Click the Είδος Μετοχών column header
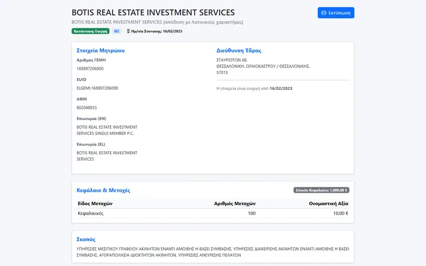Viewport: 426px width, 266px height. (x=95, y=203)
